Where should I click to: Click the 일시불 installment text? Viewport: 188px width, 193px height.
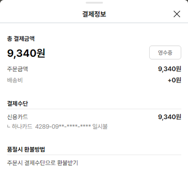(x=100, y=126)
